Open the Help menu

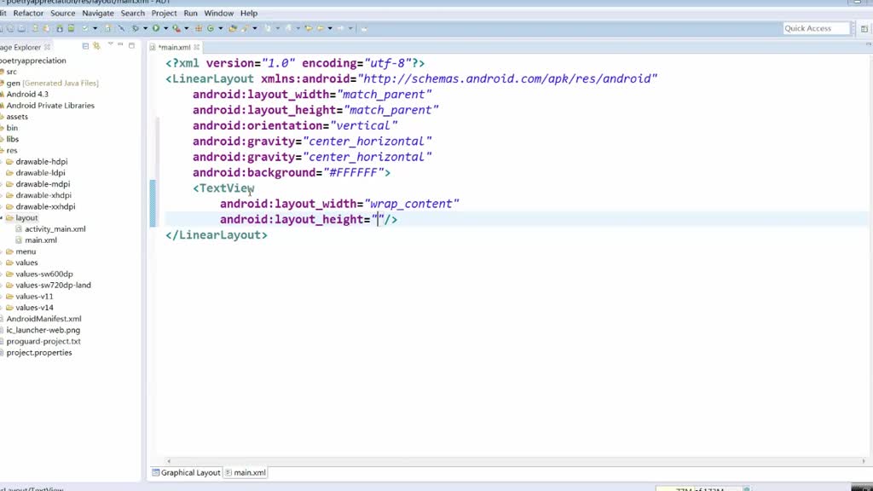(x=249, y=13)
